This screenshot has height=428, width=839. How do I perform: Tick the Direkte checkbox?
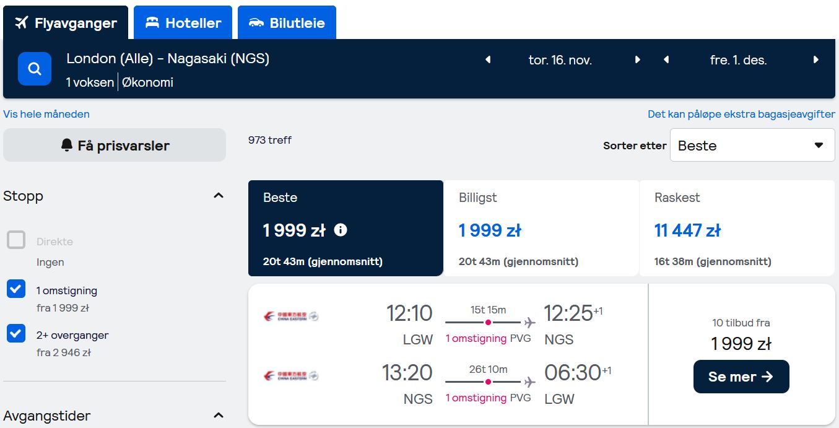click(16, 240)
